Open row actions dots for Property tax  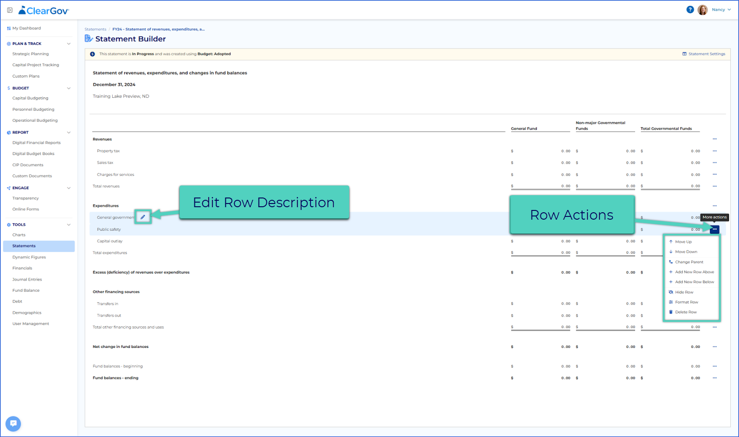715,151
